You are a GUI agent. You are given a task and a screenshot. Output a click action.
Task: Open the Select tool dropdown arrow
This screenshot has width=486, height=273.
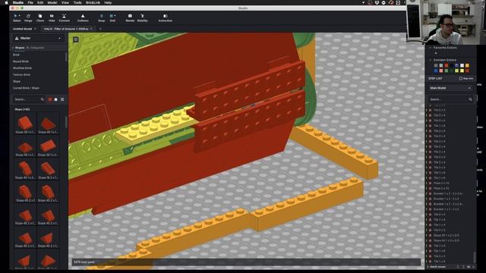pos(20,16)
